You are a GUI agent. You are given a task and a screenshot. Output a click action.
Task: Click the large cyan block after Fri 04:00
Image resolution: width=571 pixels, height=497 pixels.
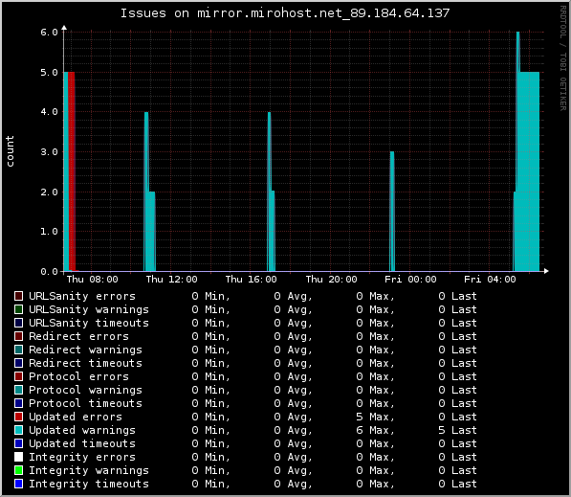[529, 171]
